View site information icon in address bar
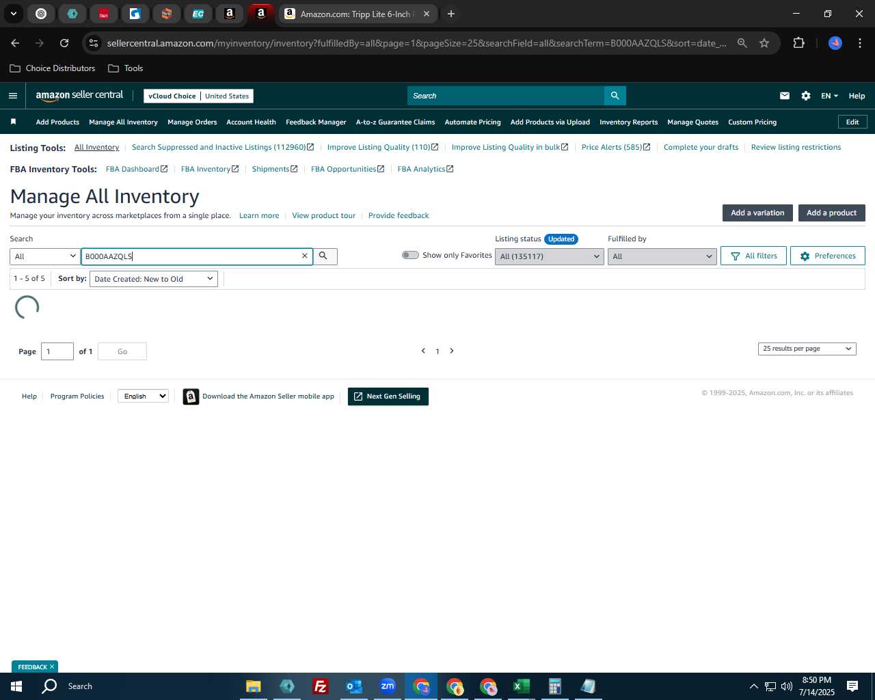This screenshot has height=700, width=875. [x=94, y=43]
